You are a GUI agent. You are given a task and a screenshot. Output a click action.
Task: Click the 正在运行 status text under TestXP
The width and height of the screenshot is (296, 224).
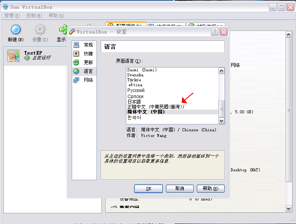click(41, 58)
